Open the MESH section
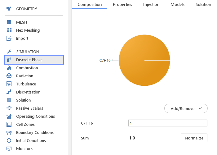The image size is (217, 155). [22, 22]
